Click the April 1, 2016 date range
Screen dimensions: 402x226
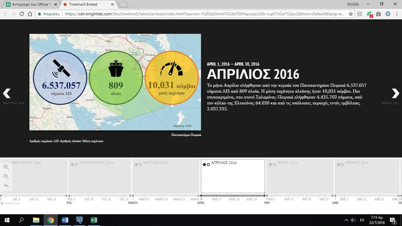click(233, 64)
